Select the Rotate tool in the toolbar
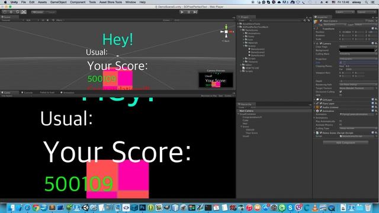The width and height of the screenshot is (379, 213). (17, 12)
